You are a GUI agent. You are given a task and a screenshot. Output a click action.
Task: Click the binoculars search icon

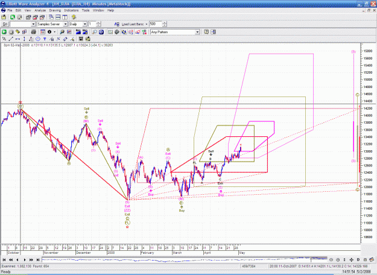point(62,32)
